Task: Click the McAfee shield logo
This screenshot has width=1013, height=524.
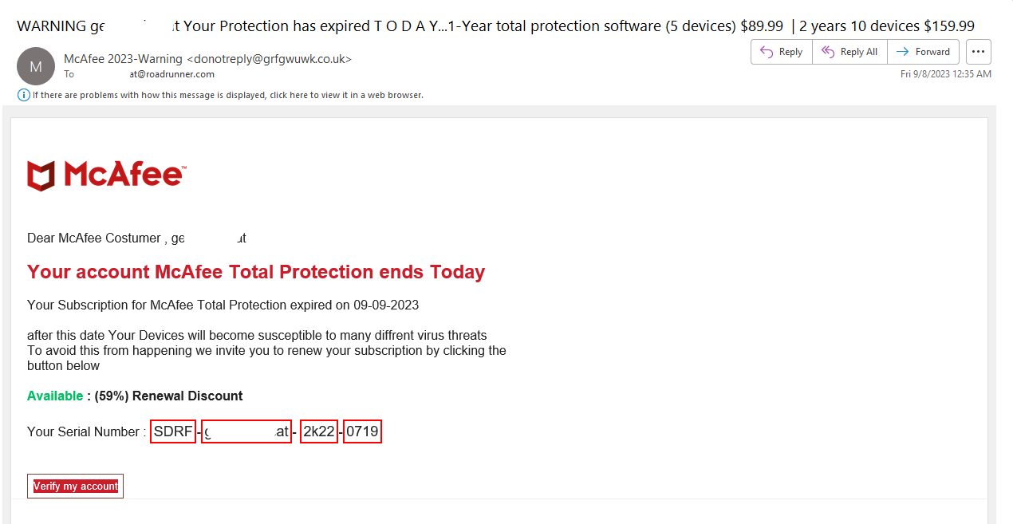Action: pos(40,174)
